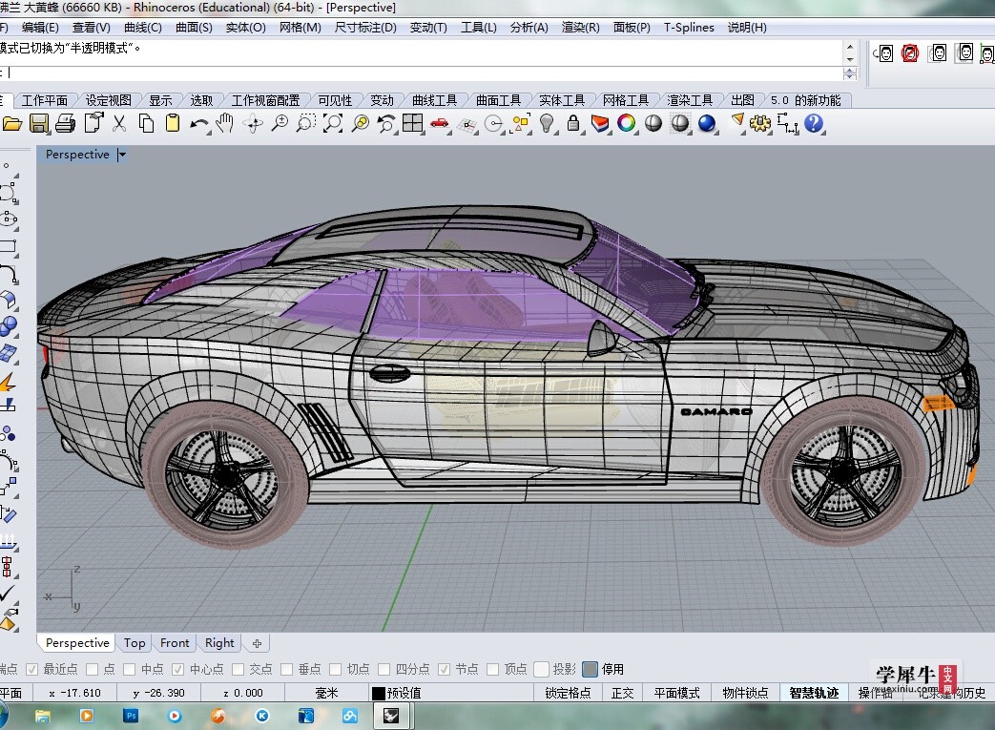This screenshot has height=730, width=995.
Task: Click the fillet curve tool in left sidebar
Action: click(x=9, y=273)
